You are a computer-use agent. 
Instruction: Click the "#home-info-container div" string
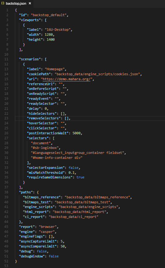pyautogui.click(x=56, y=158)
